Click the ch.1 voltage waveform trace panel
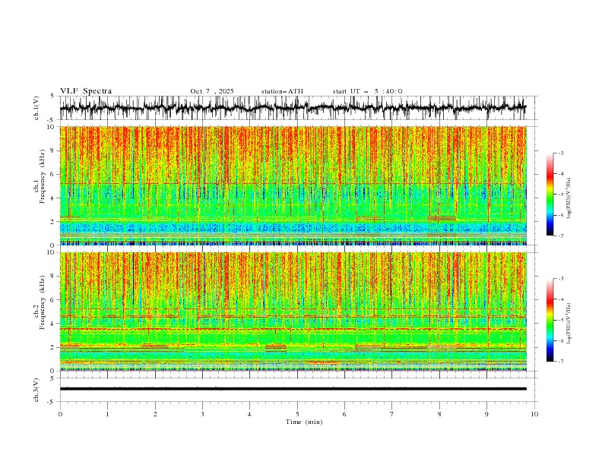 [x=299, y=108]
